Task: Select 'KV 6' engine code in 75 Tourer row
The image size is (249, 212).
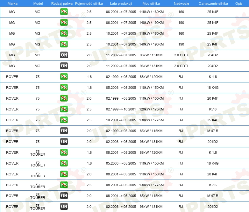Action: 213,185
